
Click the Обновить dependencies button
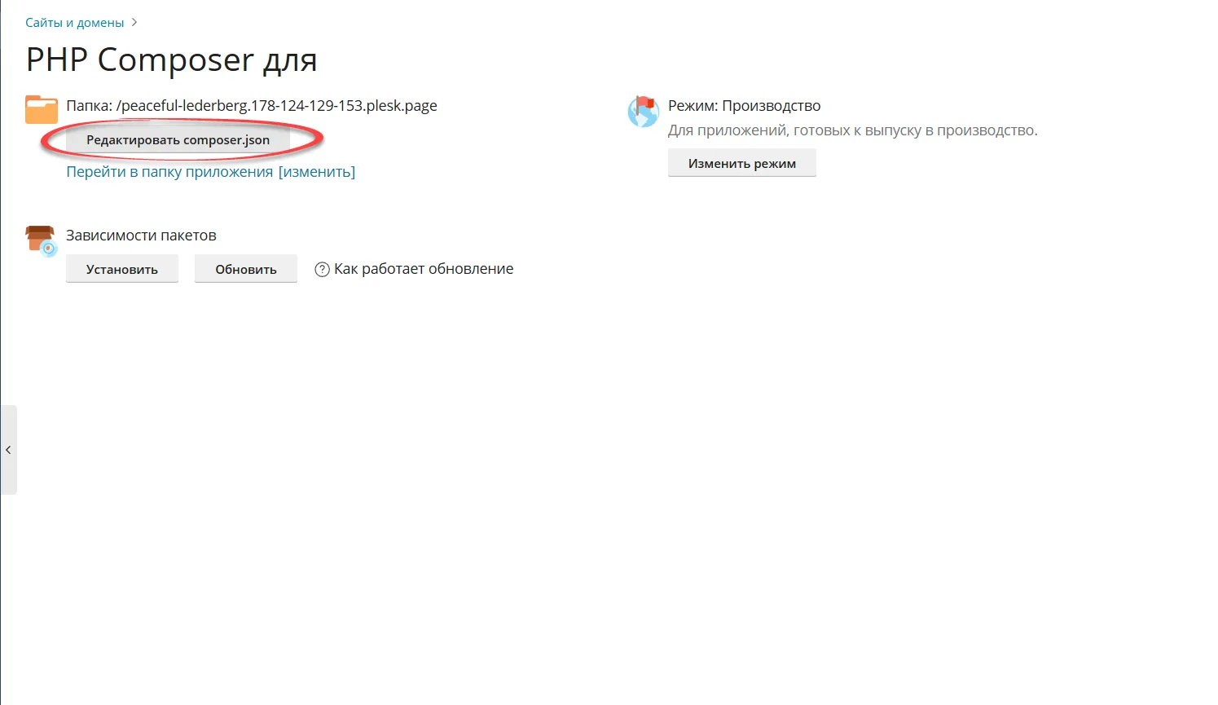245,270
